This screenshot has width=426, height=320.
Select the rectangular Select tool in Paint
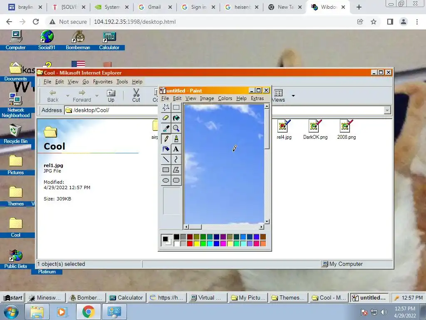tap(176, 107)
